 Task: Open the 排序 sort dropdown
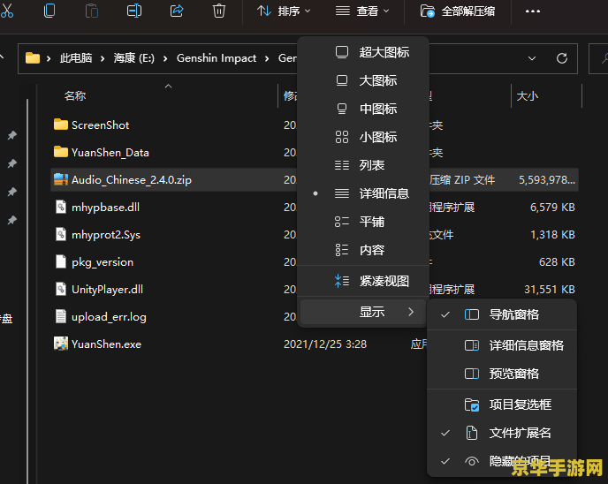pyautogui.click(x=284, y=11)
